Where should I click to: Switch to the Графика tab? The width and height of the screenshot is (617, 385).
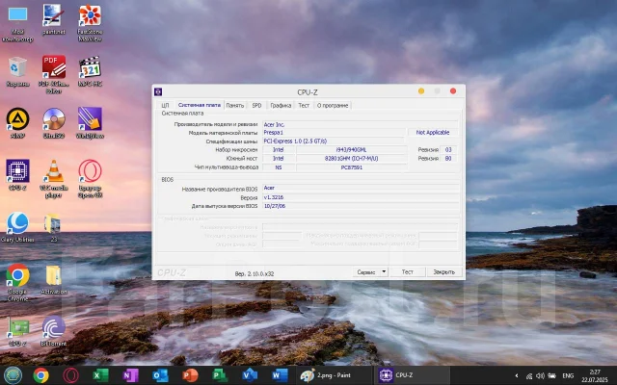point(281,105)
